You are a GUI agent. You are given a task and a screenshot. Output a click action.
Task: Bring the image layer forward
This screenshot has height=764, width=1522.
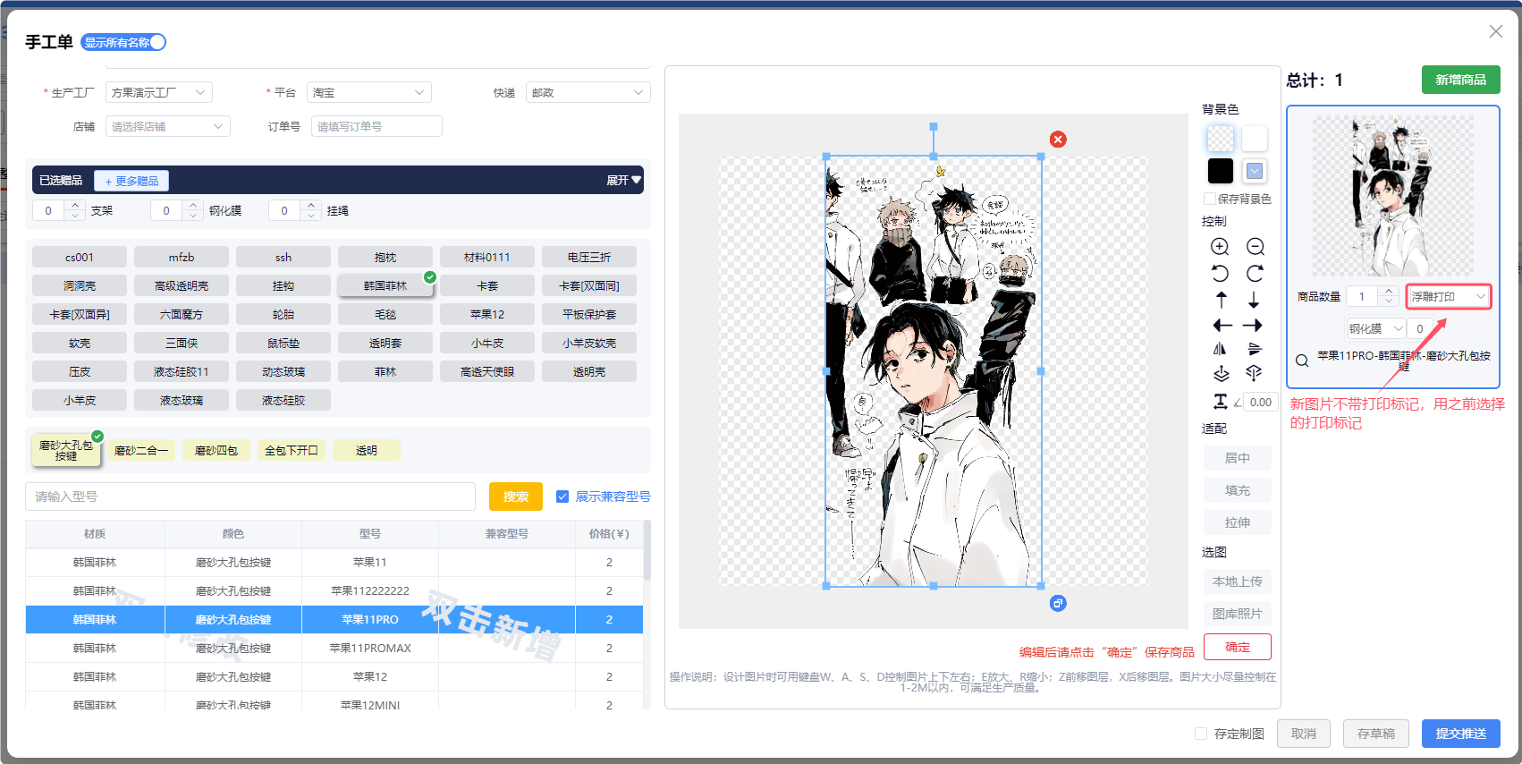pyautogui.click(x=1221, y=374)
